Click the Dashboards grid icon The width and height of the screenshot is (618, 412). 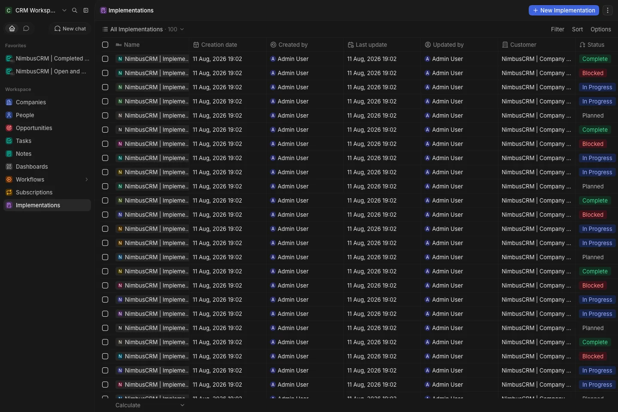(x=9, y=167)
